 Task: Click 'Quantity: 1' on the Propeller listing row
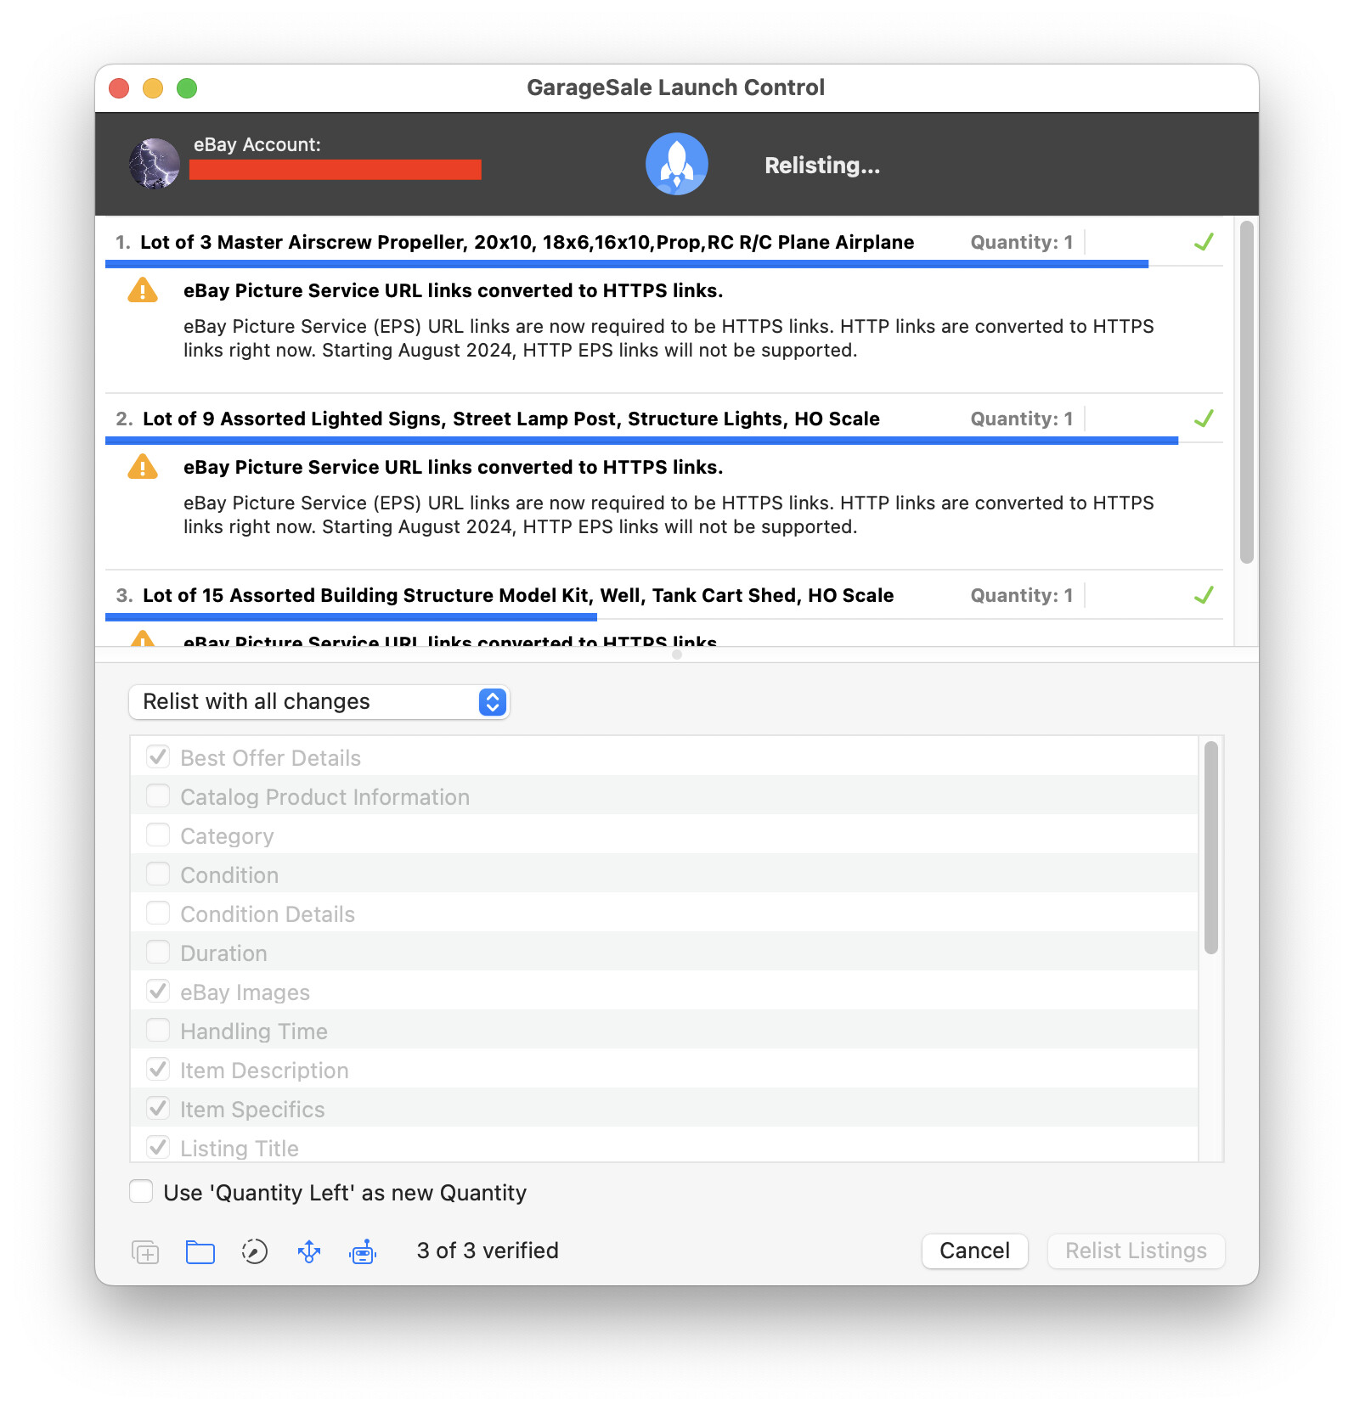click(1022, 242)
